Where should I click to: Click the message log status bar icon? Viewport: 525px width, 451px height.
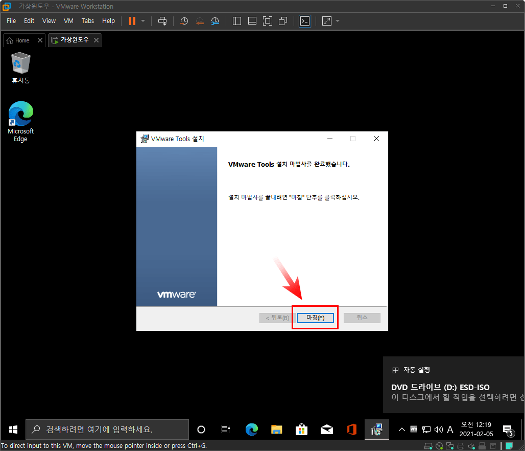(x=509, y=446)
